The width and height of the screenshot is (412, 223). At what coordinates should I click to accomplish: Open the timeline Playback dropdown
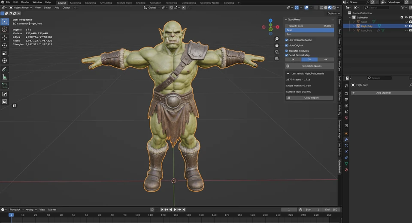pyautogui.click(x=16, y=210)
